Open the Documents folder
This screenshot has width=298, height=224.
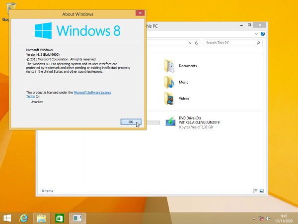(170, 66)
